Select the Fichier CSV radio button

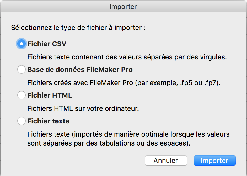tap(22, 44)
